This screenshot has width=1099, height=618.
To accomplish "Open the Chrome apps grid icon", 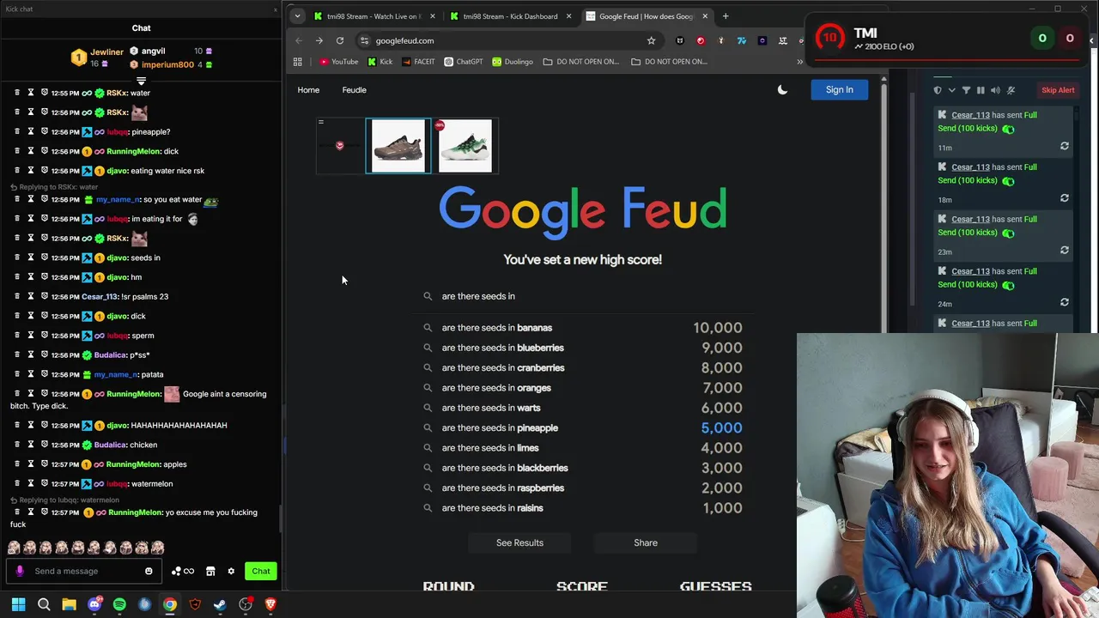I will click(298, 62).
